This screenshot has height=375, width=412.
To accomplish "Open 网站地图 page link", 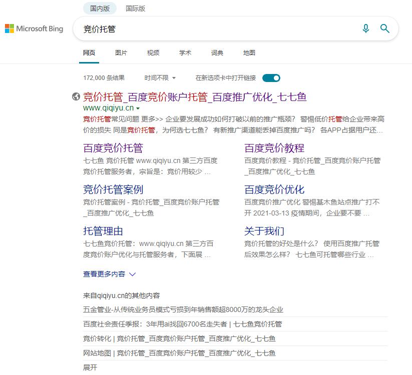I will [x=179, y=353].
